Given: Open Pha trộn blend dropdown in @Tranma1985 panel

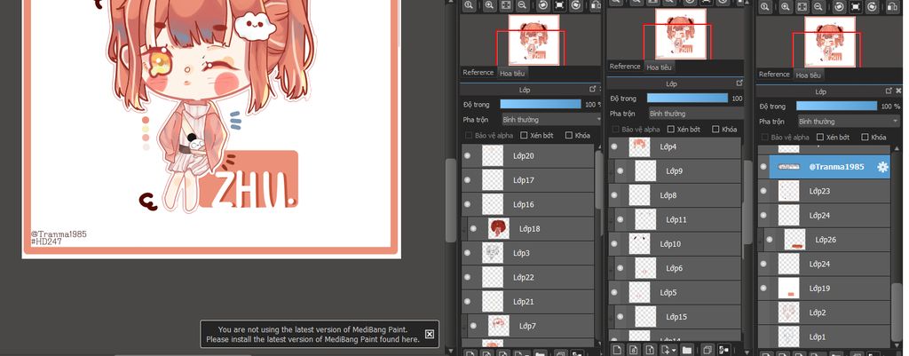Looking at the screenshot, I should coord(848,121).
